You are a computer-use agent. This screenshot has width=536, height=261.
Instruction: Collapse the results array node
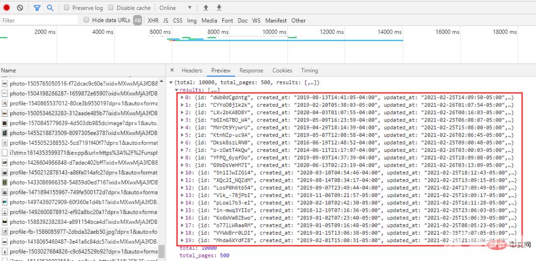(x=177, y=90)
